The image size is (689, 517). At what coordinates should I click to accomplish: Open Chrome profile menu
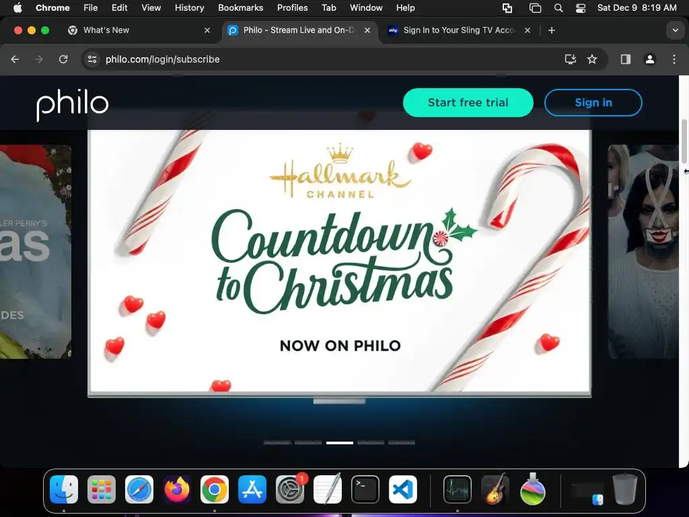coord(649,59)
